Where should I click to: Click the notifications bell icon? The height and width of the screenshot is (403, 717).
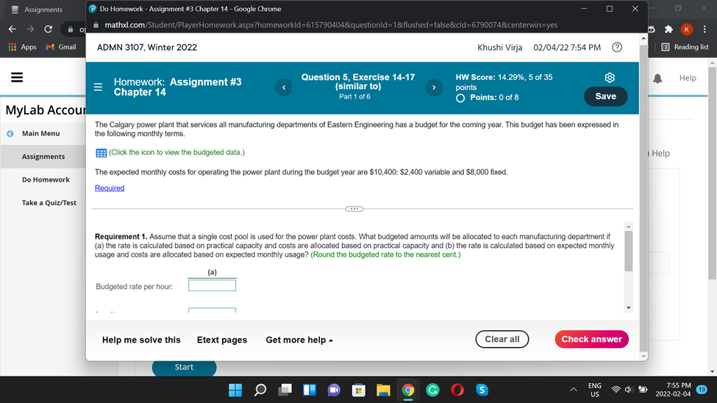(x=657, y=78)
